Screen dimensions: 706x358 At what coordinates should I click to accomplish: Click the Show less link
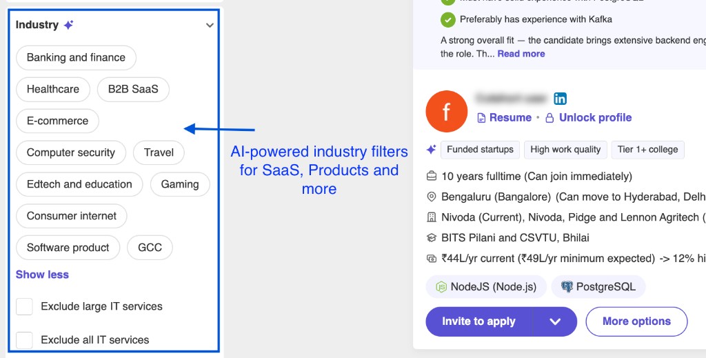click(42, 275)
